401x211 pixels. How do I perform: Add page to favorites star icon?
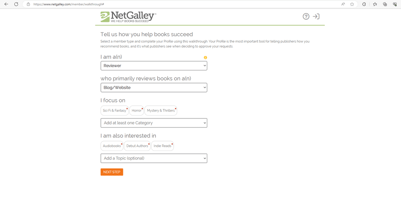tap(352, 4)
